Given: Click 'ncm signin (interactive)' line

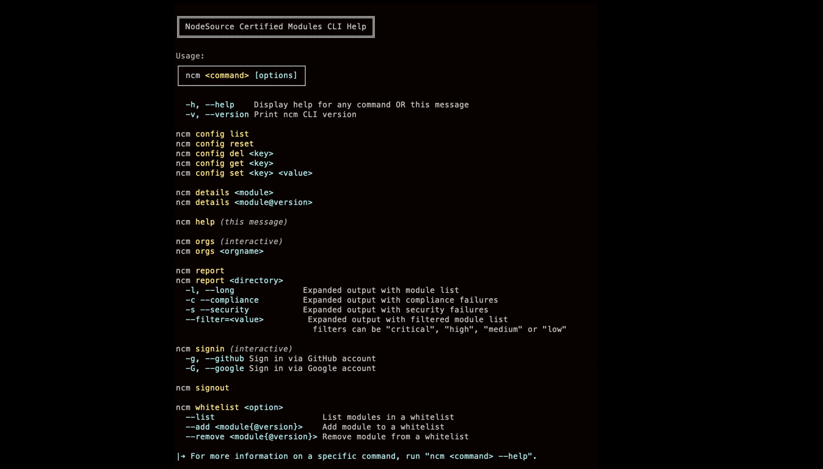Looking at the screenshot, I should [234, 349].
